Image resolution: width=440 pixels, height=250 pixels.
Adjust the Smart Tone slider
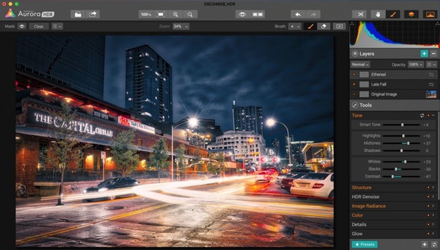click(401, 124)
